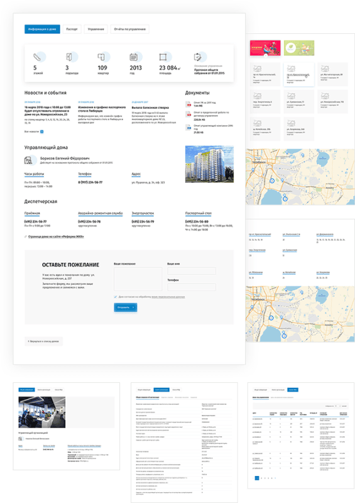The image size is (355, 503).
Task: Click the stairs icon above 5 этажей
Action: (37, 57)
